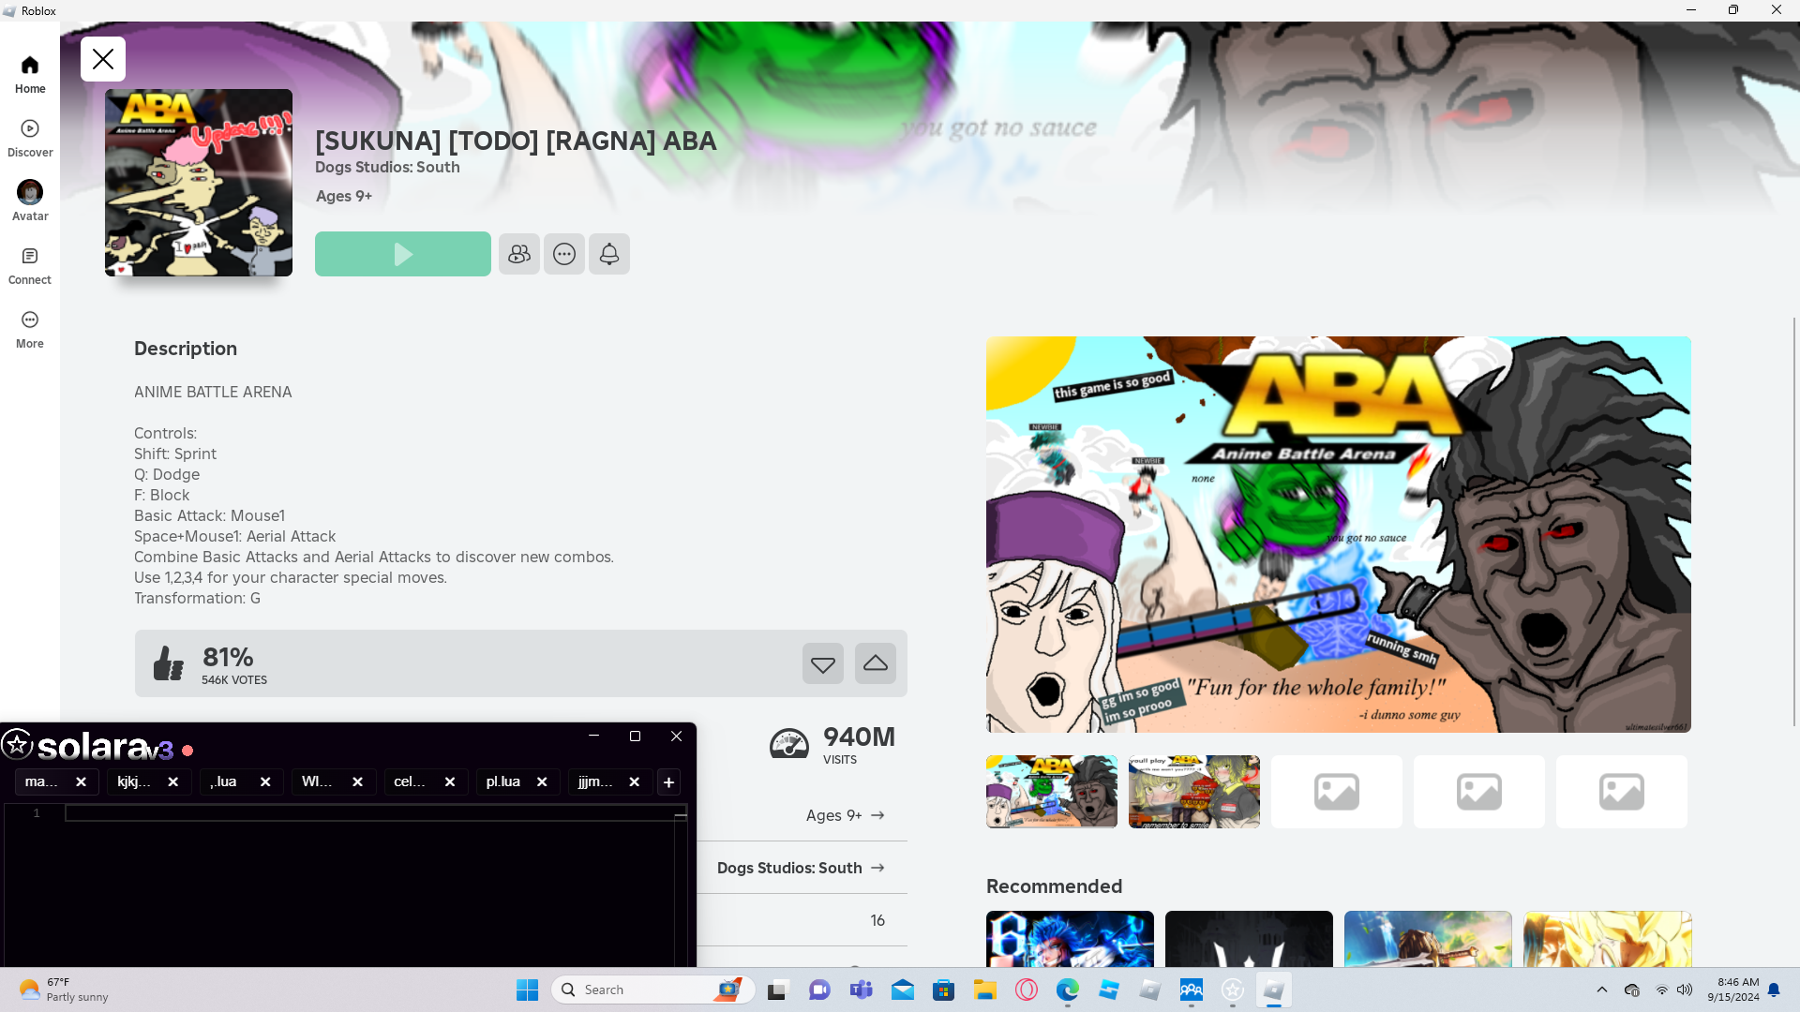Click the 940M visits gauge icon

coord(789,745)
